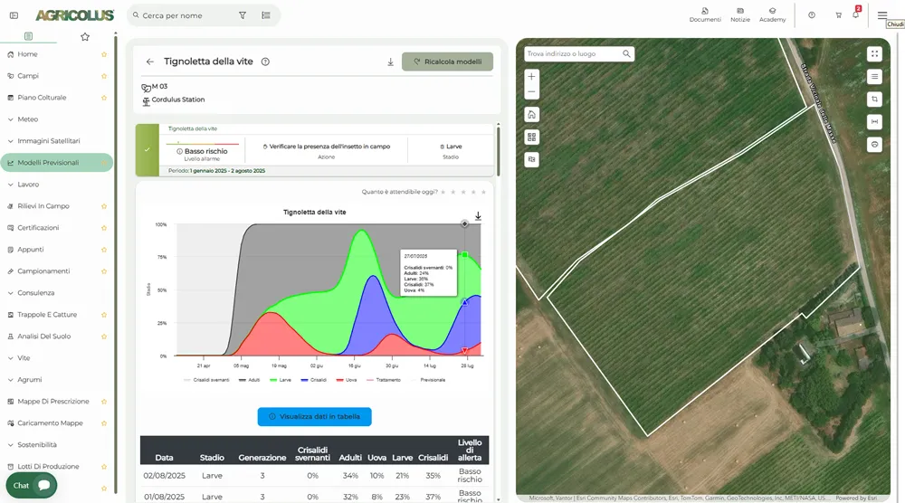This screenshot has height=503, width=905.
Task: Expand the Consulenza sidebar section
Action: point(35,293)
